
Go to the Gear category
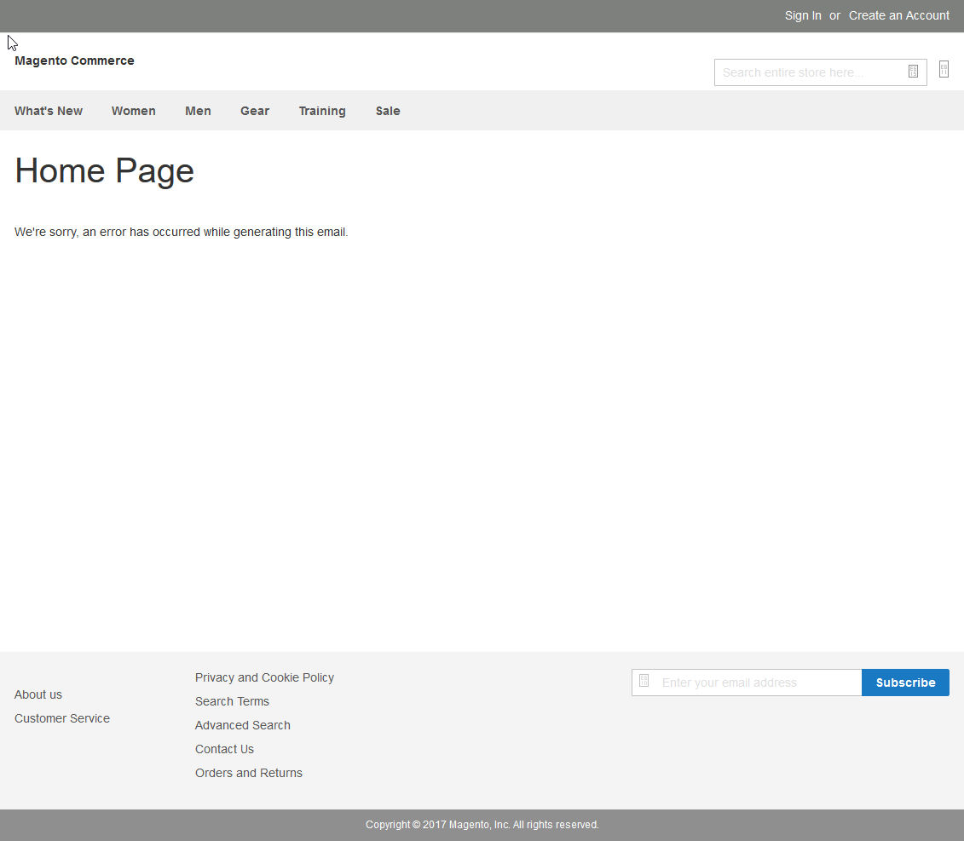[255, 111]
